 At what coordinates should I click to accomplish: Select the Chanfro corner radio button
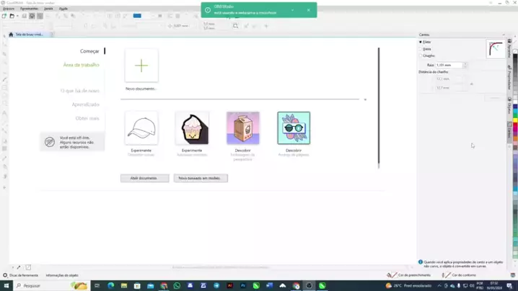click(x=421, y=55)
